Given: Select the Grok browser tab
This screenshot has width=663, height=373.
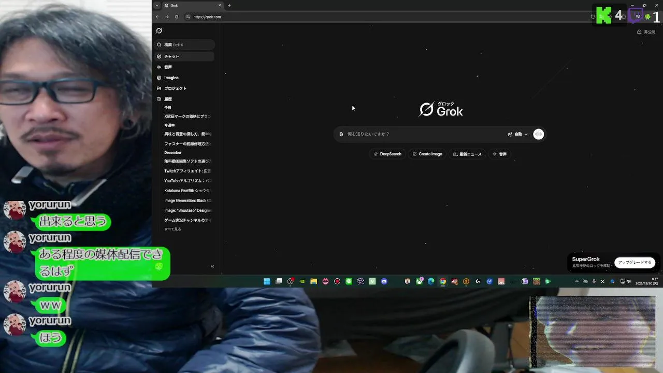Looking at the screenshot, I should [x=192, y=5].
